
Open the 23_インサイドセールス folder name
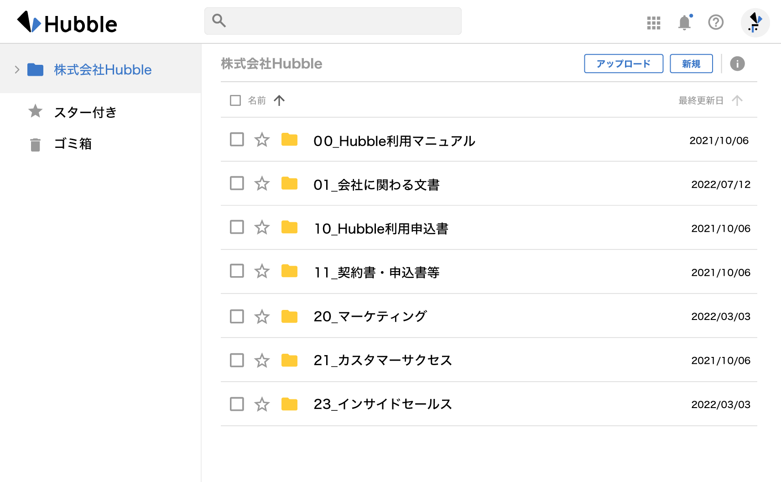tap(383, 404)
